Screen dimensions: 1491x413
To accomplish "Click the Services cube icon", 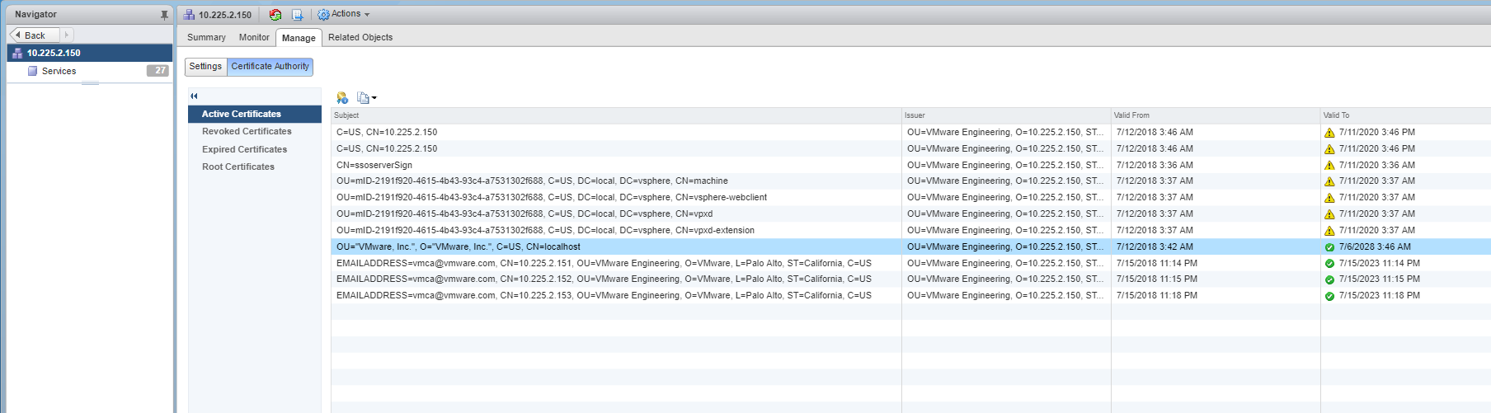I will [x=33, y=71].
